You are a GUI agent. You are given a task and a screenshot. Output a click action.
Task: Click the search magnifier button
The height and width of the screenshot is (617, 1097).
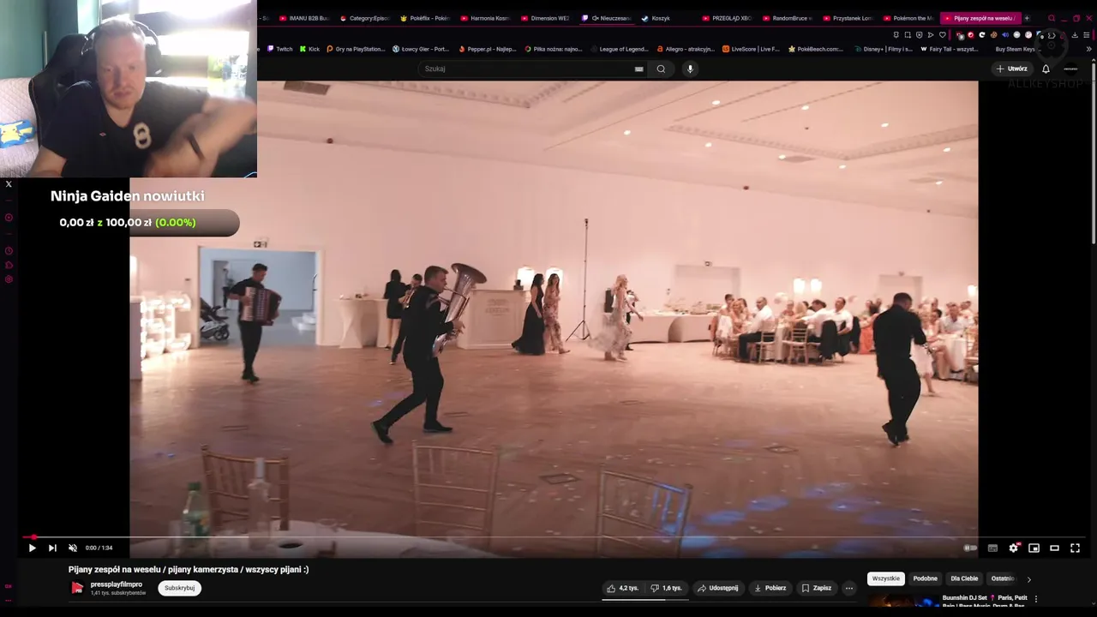click(x=661, y=69)
